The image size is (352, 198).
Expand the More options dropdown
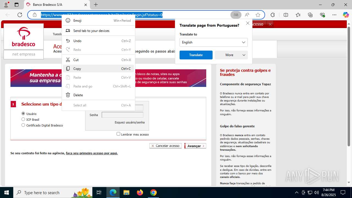231,55
